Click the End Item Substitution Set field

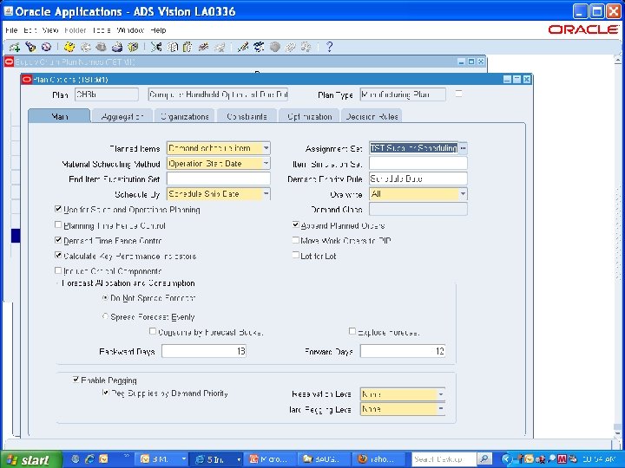click(219, 179)
